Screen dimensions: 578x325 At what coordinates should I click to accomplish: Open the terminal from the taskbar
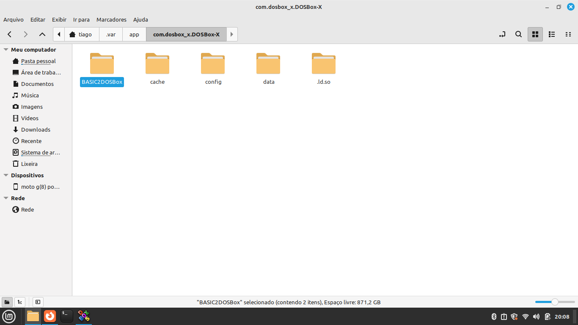(66, 316)
